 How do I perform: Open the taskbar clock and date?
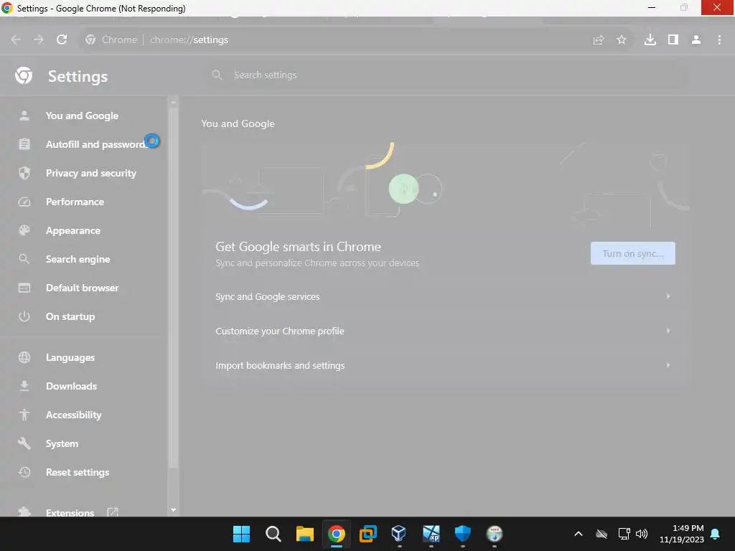tap(682, 534)
